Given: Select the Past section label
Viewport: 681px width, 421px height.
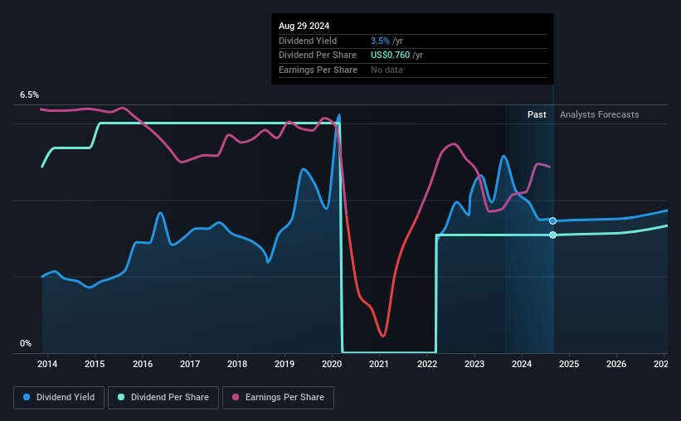Looking at the screenshot, I should [537, 114].
